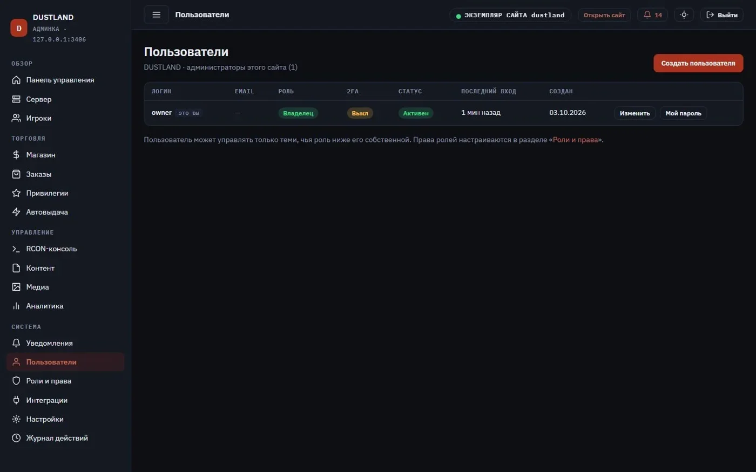Click the notifications bell with 14

point(652,15)
